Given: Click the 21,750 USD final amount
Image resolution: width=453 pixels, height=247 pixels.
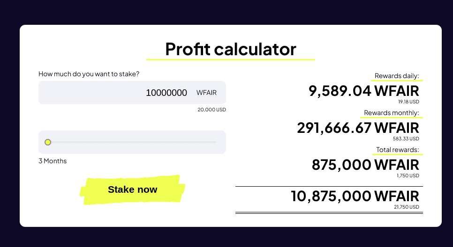Looking at the screenshot, I should tap(407, 207).
